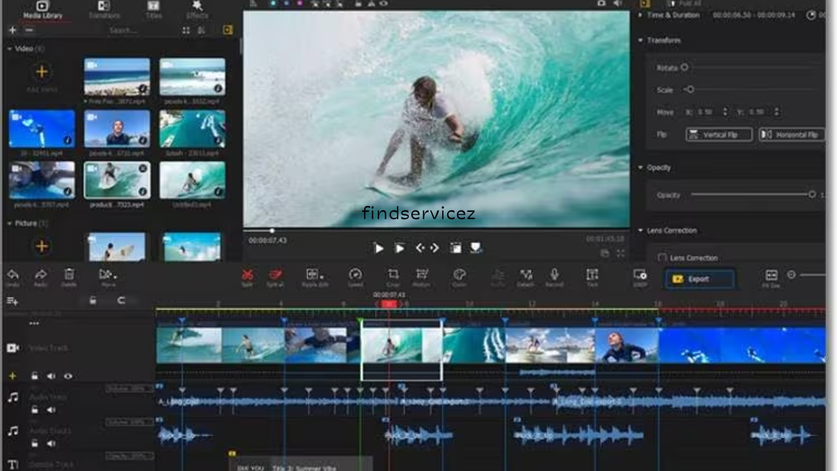Enable the Lens Correction checkbox
This screenshot has width=837, height=471.
point(662,258)
